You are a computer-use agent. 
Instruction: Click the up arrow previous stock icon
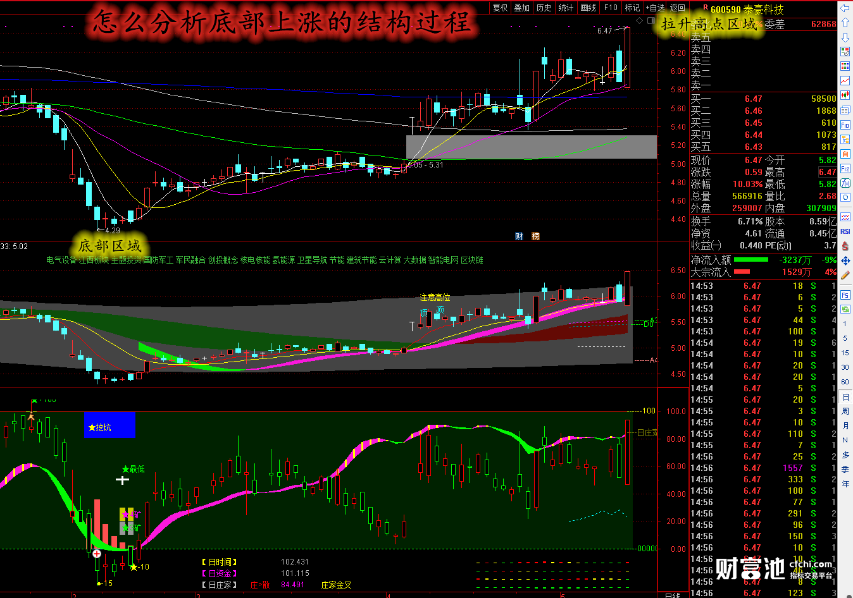(845, 23)
